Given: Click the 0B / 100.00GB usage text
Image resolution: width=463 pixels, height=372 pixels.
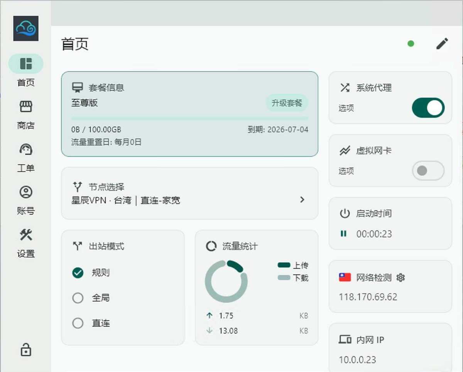Looking at the screenshot, I should tap(96, 130).
